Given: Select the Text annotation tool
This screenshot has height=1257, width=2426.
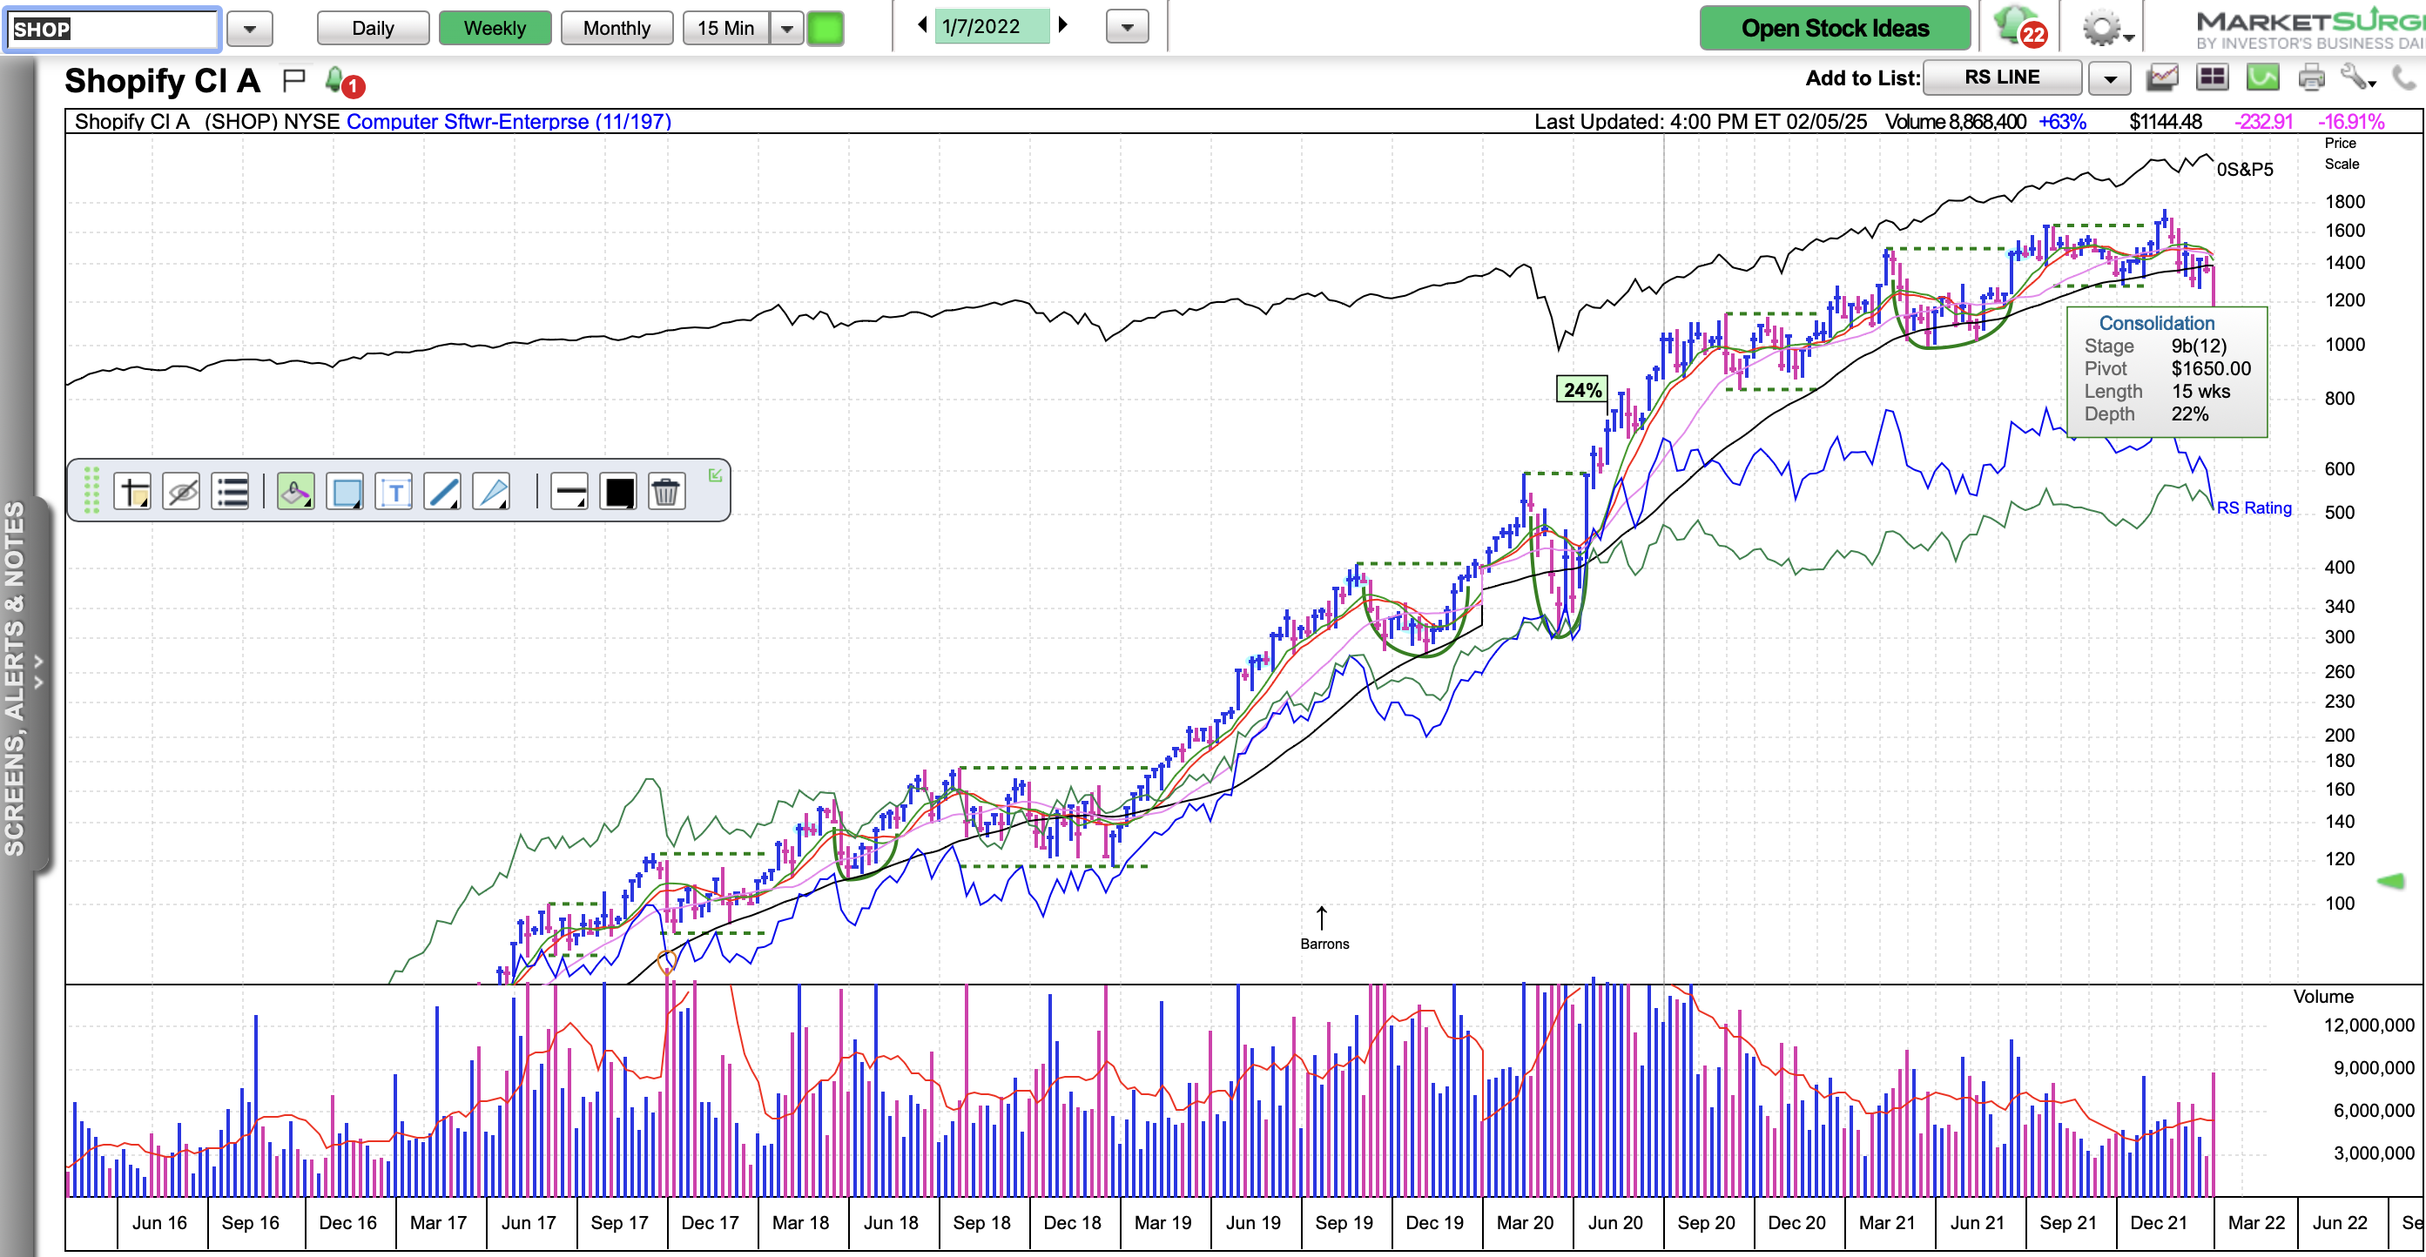Looking at the screenshot, I should click(x=394, y=491).
